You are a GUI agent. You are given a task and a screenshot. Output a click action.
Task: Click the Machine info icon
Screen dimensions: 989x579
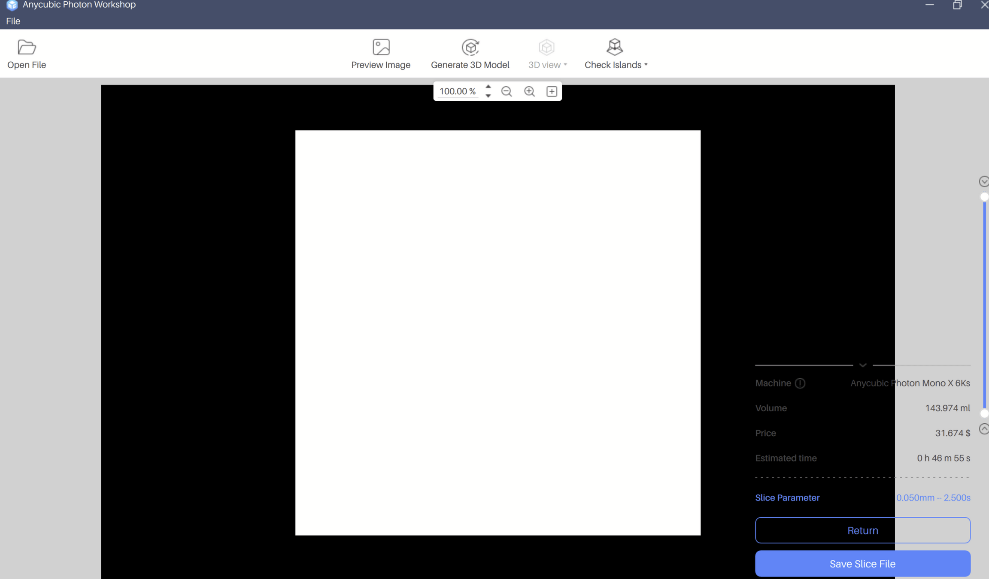click(x=800, y=383)
